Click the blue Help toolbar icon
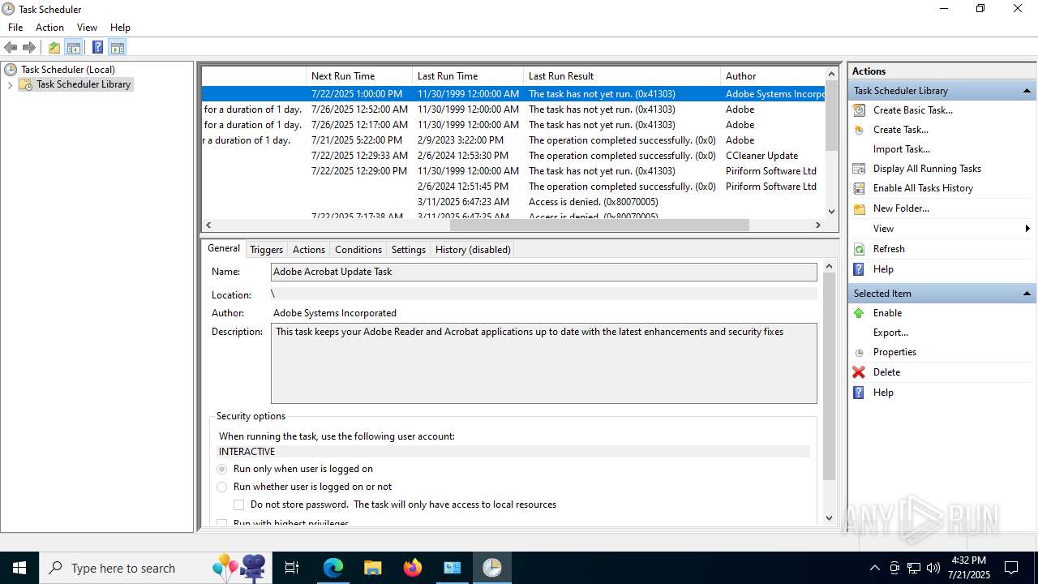This screenshot has height=584, width=1038. tap(97, 47)
